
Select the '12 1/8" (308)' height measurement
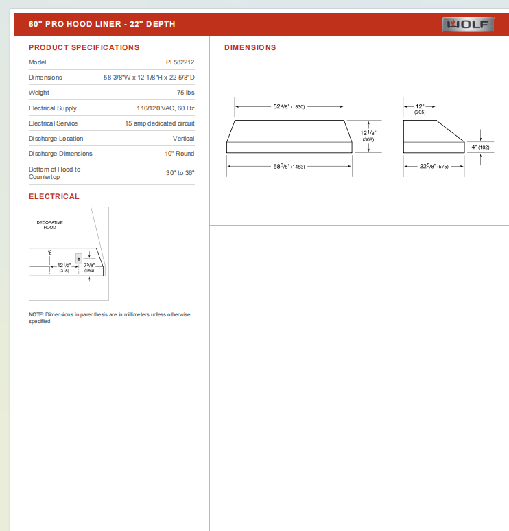[x=368, y=136]
